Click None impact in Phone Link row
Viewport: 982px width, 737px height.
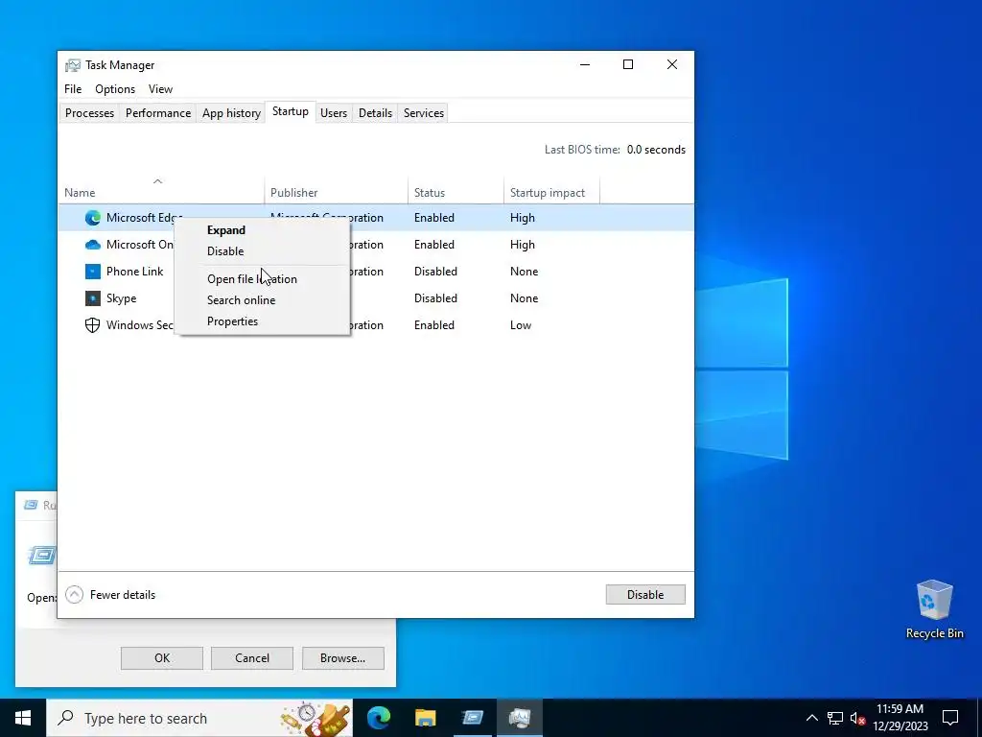[524, 272]
